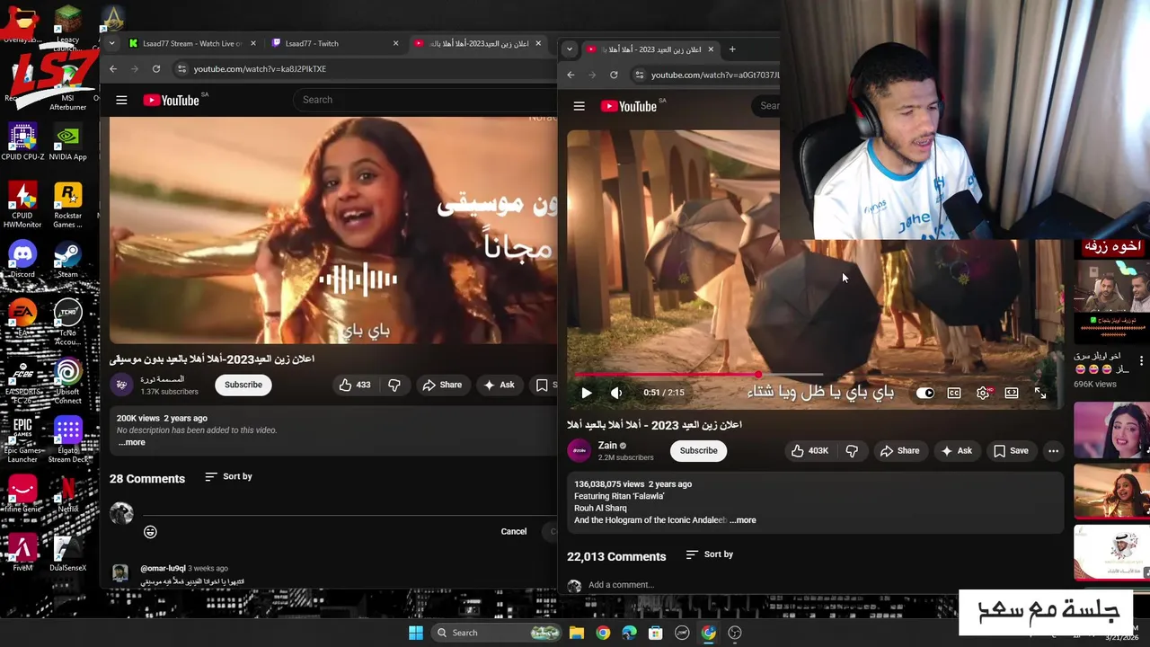Screen dimensions: 1150x647
Task: Share the Zain video
Action: pyautogui.click(x=899, y=451)
